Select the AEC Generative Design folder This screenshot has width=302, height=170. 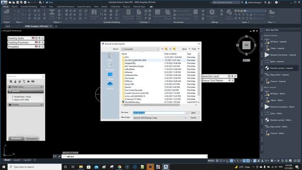point(134,66)
